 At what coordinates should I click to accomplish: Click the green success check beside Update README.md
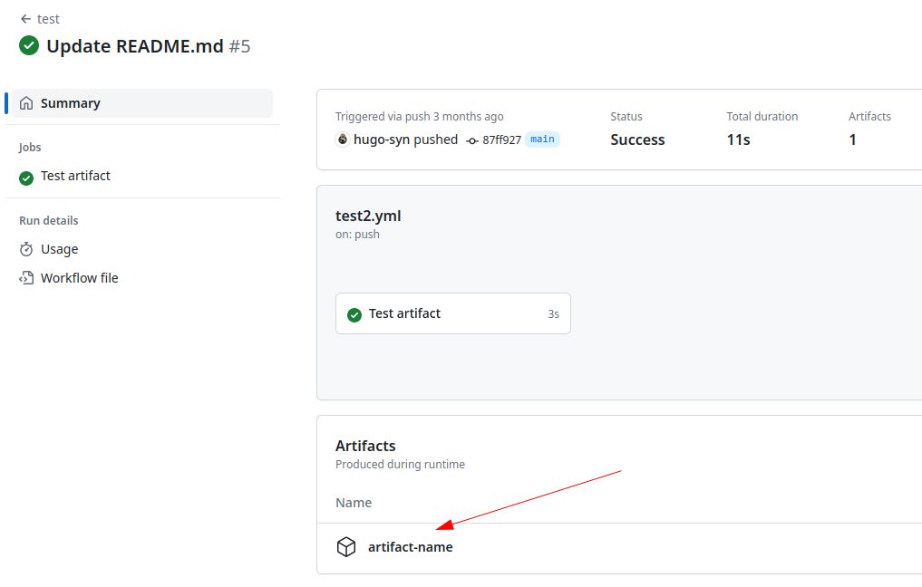(29, 45)
